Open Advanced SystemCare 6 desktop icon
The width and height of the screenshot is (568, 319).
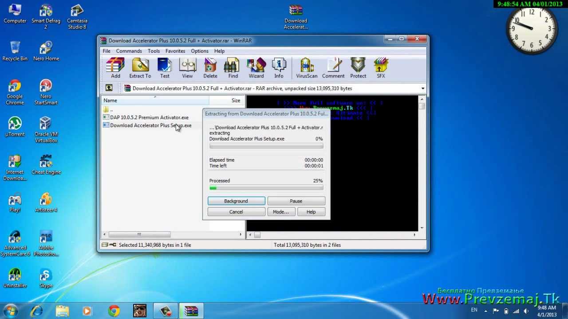[x=15, y=244]
